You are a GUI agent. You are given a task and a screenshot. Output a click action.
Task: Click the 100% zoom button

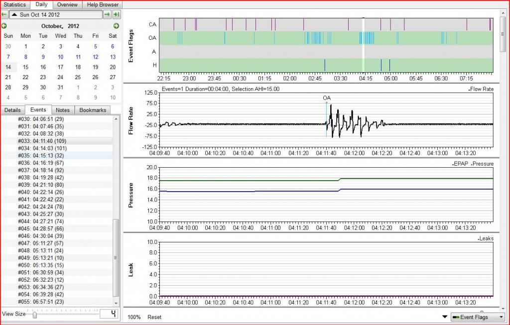(x=134, y=317)
